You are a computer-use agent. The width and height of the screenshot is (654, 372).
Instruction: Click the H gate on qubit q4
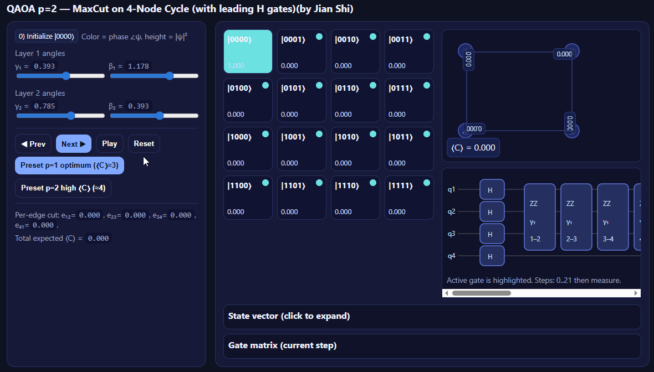click(492, 256)
